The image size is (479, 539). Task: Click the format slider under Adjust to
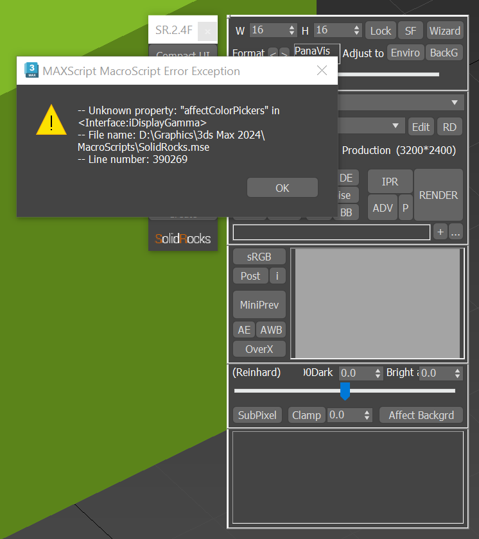388,74
